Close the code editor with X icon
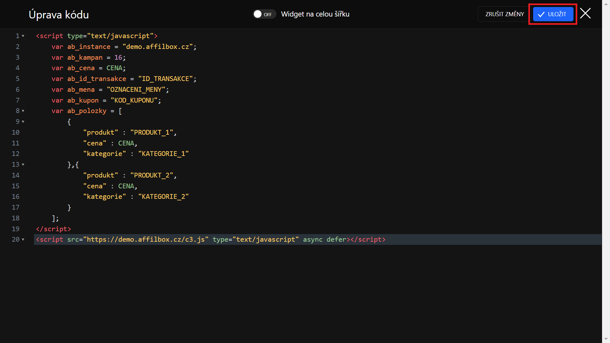Viewport: 610px width, 343px height. [585, 14]
